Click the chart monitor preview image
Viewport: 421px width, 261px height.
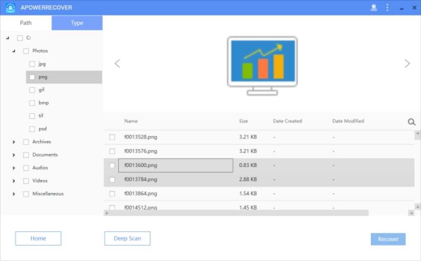(263, 65)
